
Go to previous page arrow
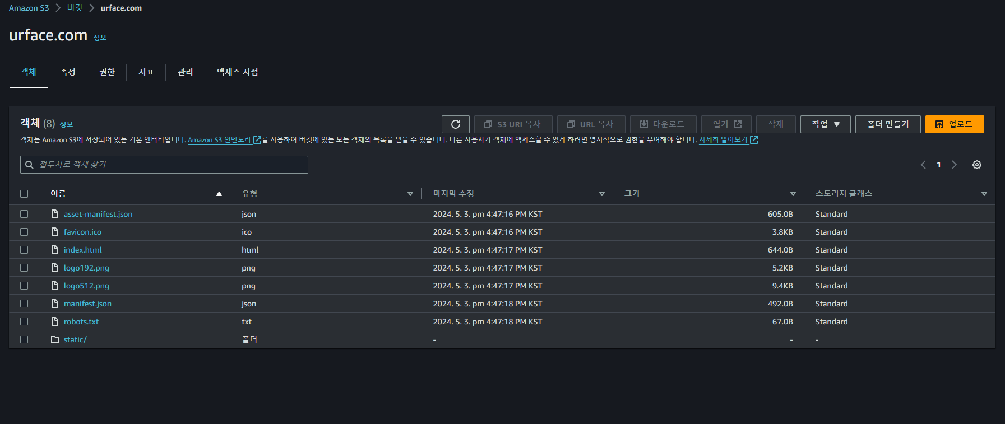(923, 165)
